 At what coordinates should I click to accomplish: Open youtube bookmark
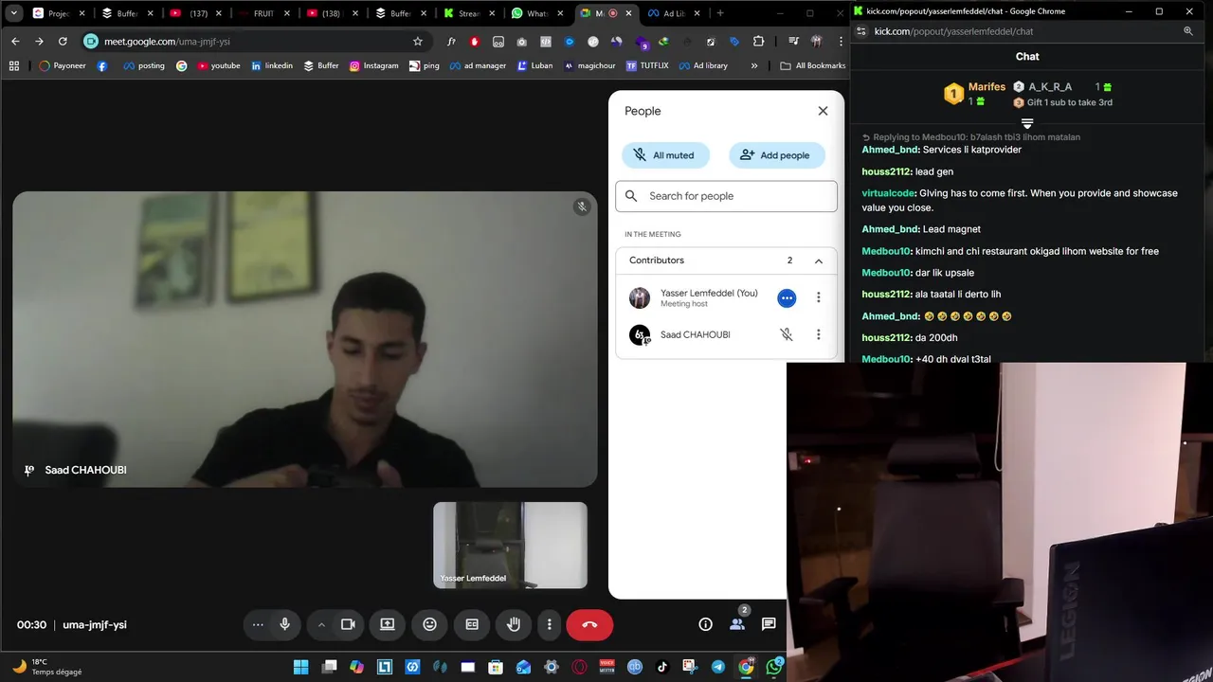(218, 66)
